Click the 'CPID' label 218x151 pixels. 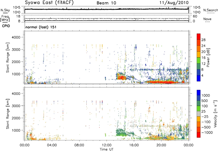pyautogui.click(x=6, y=26)
